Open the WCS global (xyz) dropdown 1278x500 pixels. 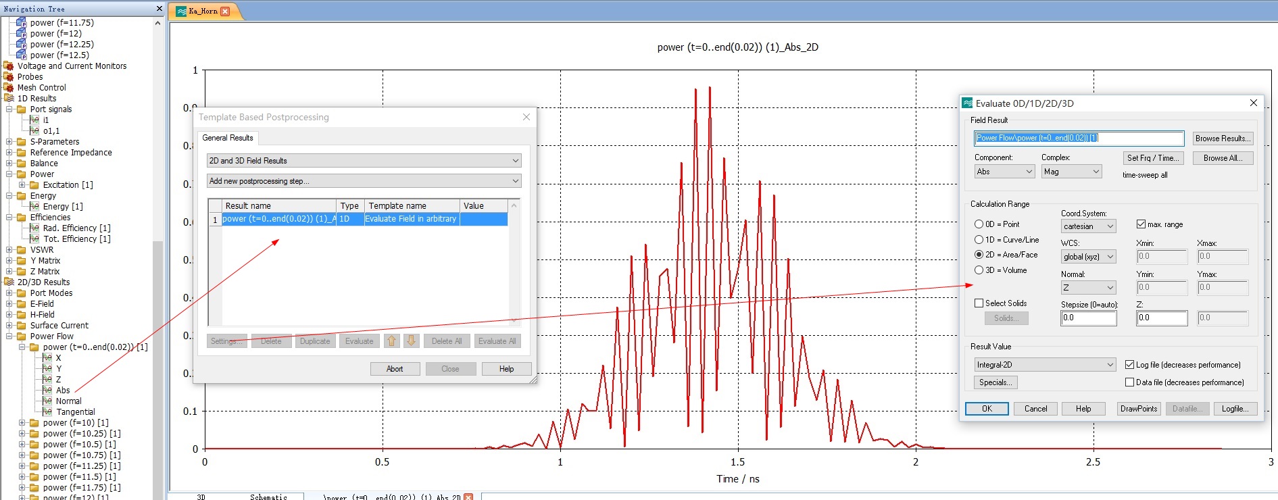(x=1088, y=257)
